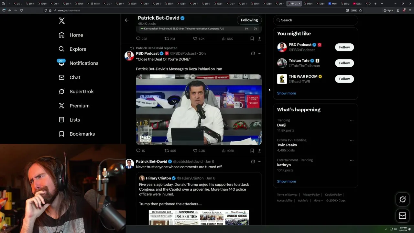Open Grok explain on PBD Podcast post
This screenshot has height=233, width=414.
coord(253,53)
